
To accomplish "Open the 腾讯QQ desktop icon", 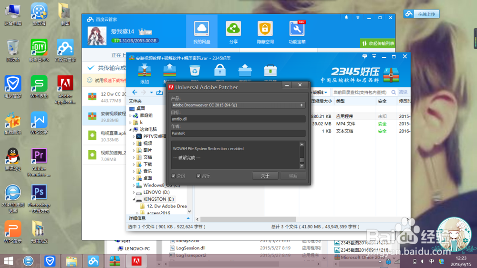I will [x=13, y=159].
